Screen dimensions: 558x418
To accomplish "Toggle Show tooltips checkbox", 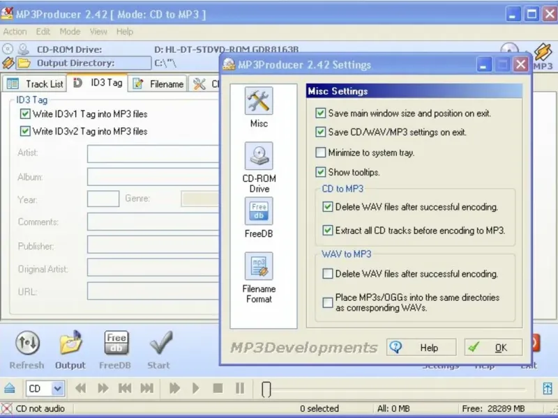I will tap(320, 172).
